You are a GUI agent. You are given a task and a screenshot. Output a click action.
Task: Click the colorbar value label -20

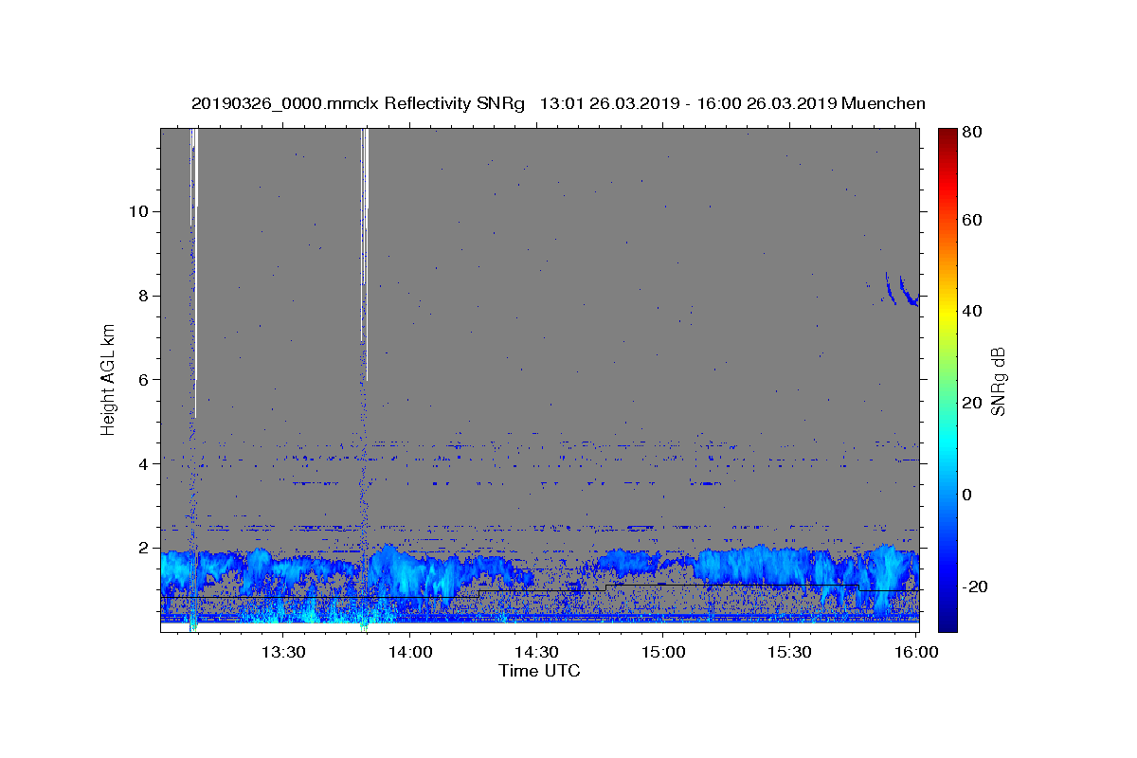click(x=975, y=587)
